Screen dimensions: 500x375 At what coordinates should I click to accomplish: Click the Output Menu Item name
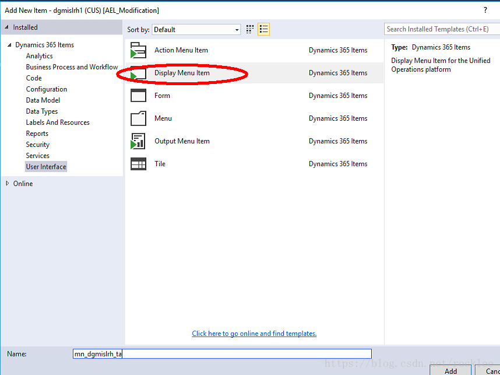click(182, 141)
